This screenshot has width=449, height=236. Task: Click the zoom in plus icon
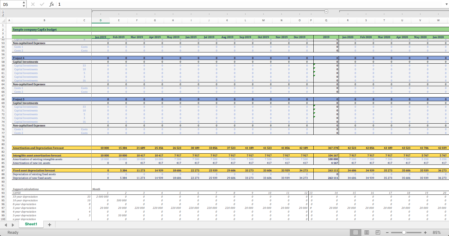[x=425, y=233]
